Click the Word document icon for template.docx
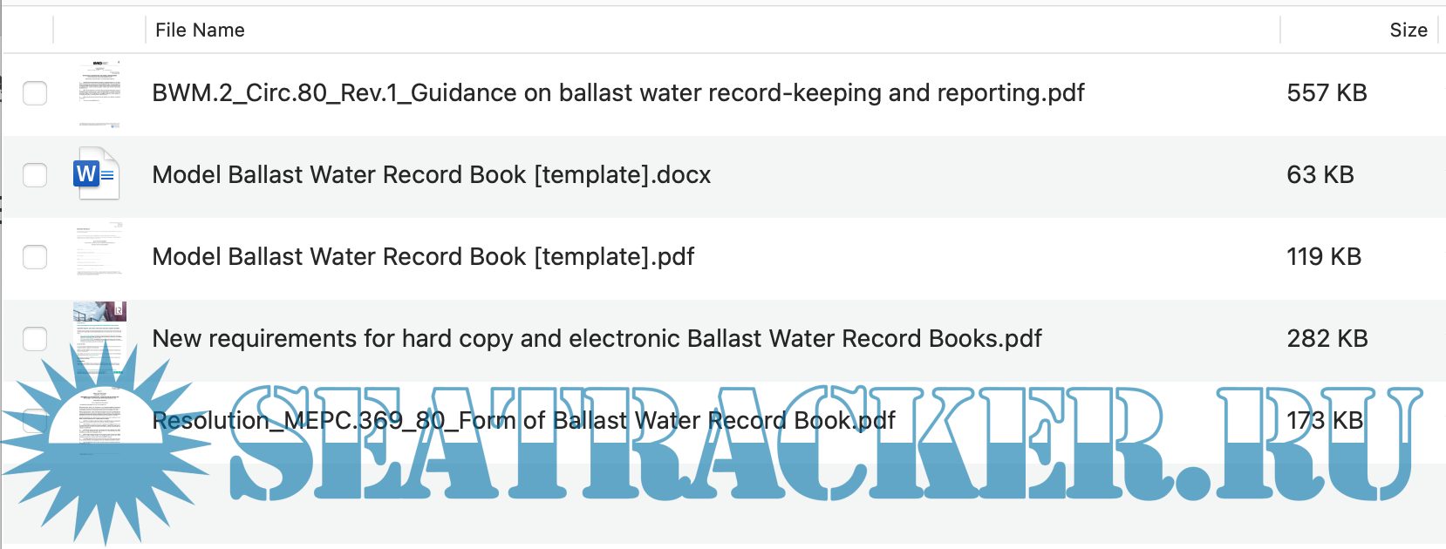The height and width of the screenshot is (549, 1446). pos(97,174)
